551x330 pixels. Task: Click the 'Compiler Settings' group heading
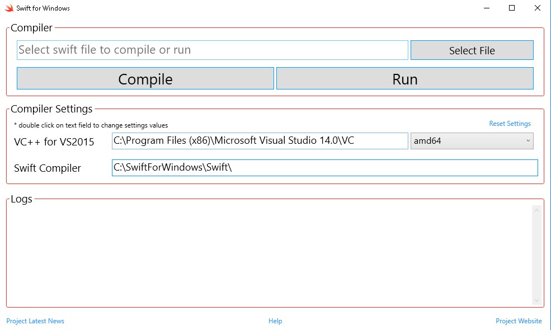(x=51, y=109)
